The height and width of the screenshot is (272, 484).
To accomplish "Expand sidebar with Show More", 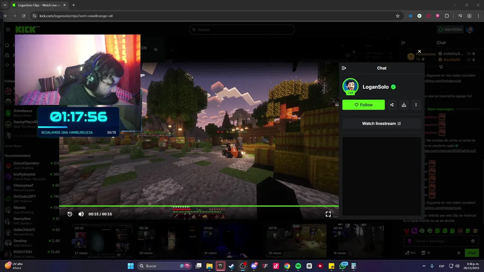I will coord(13,146).
